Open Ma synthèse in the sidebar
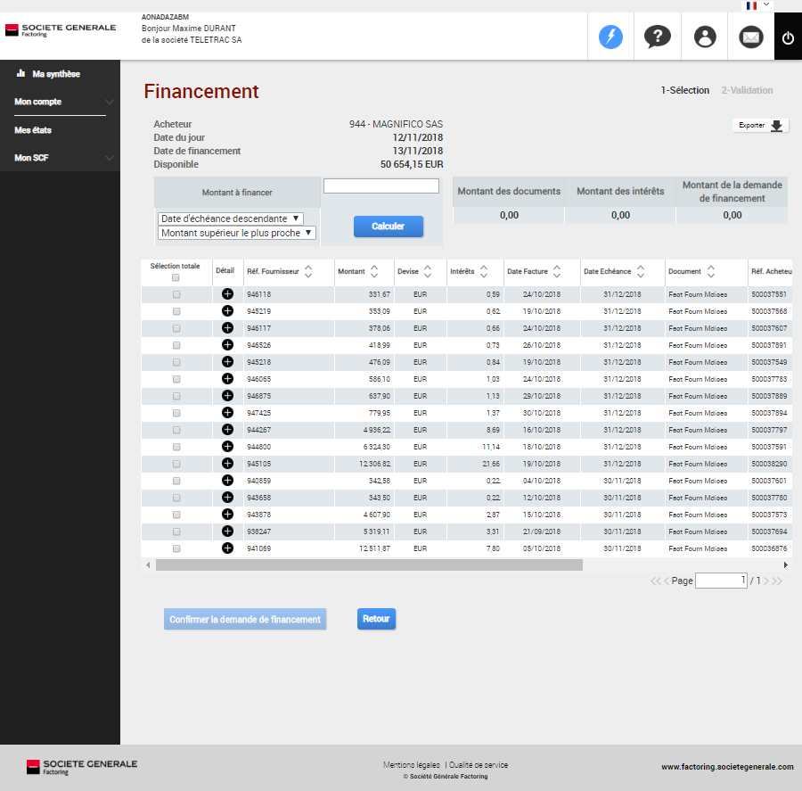The width and height of the screenshot is (802, 791). pos(55,74)
